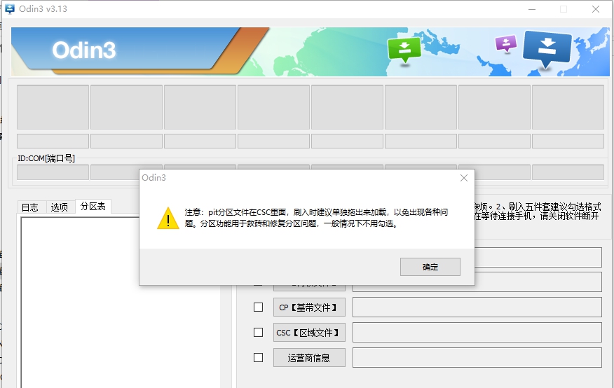The image size is (614, 388).
Task: Click the Odin3 app icon in title bar
Action: click(x=9, y=8)
